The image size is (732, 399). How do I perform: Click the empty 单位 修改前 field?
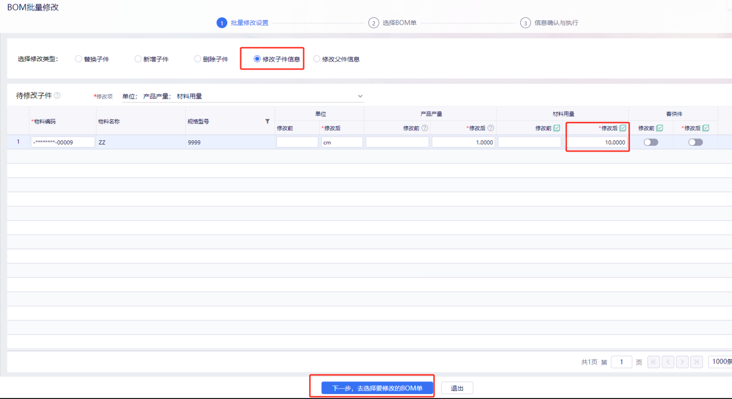[x=297, y=142]
